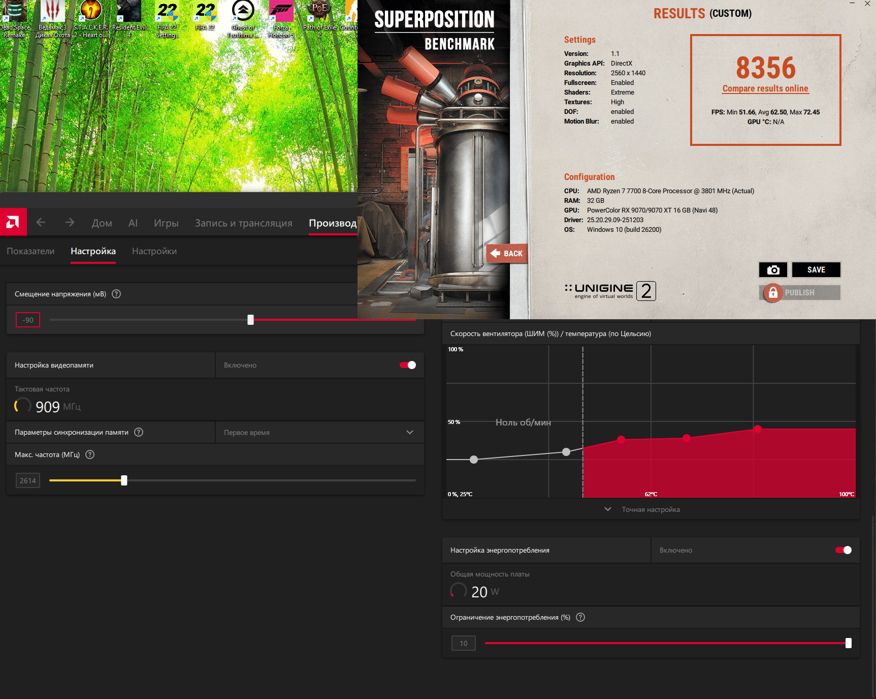This screenshot has width=876, height=699.
Task: Open Dead Space Remake desktop shortcut
Action: pos(15,19)
